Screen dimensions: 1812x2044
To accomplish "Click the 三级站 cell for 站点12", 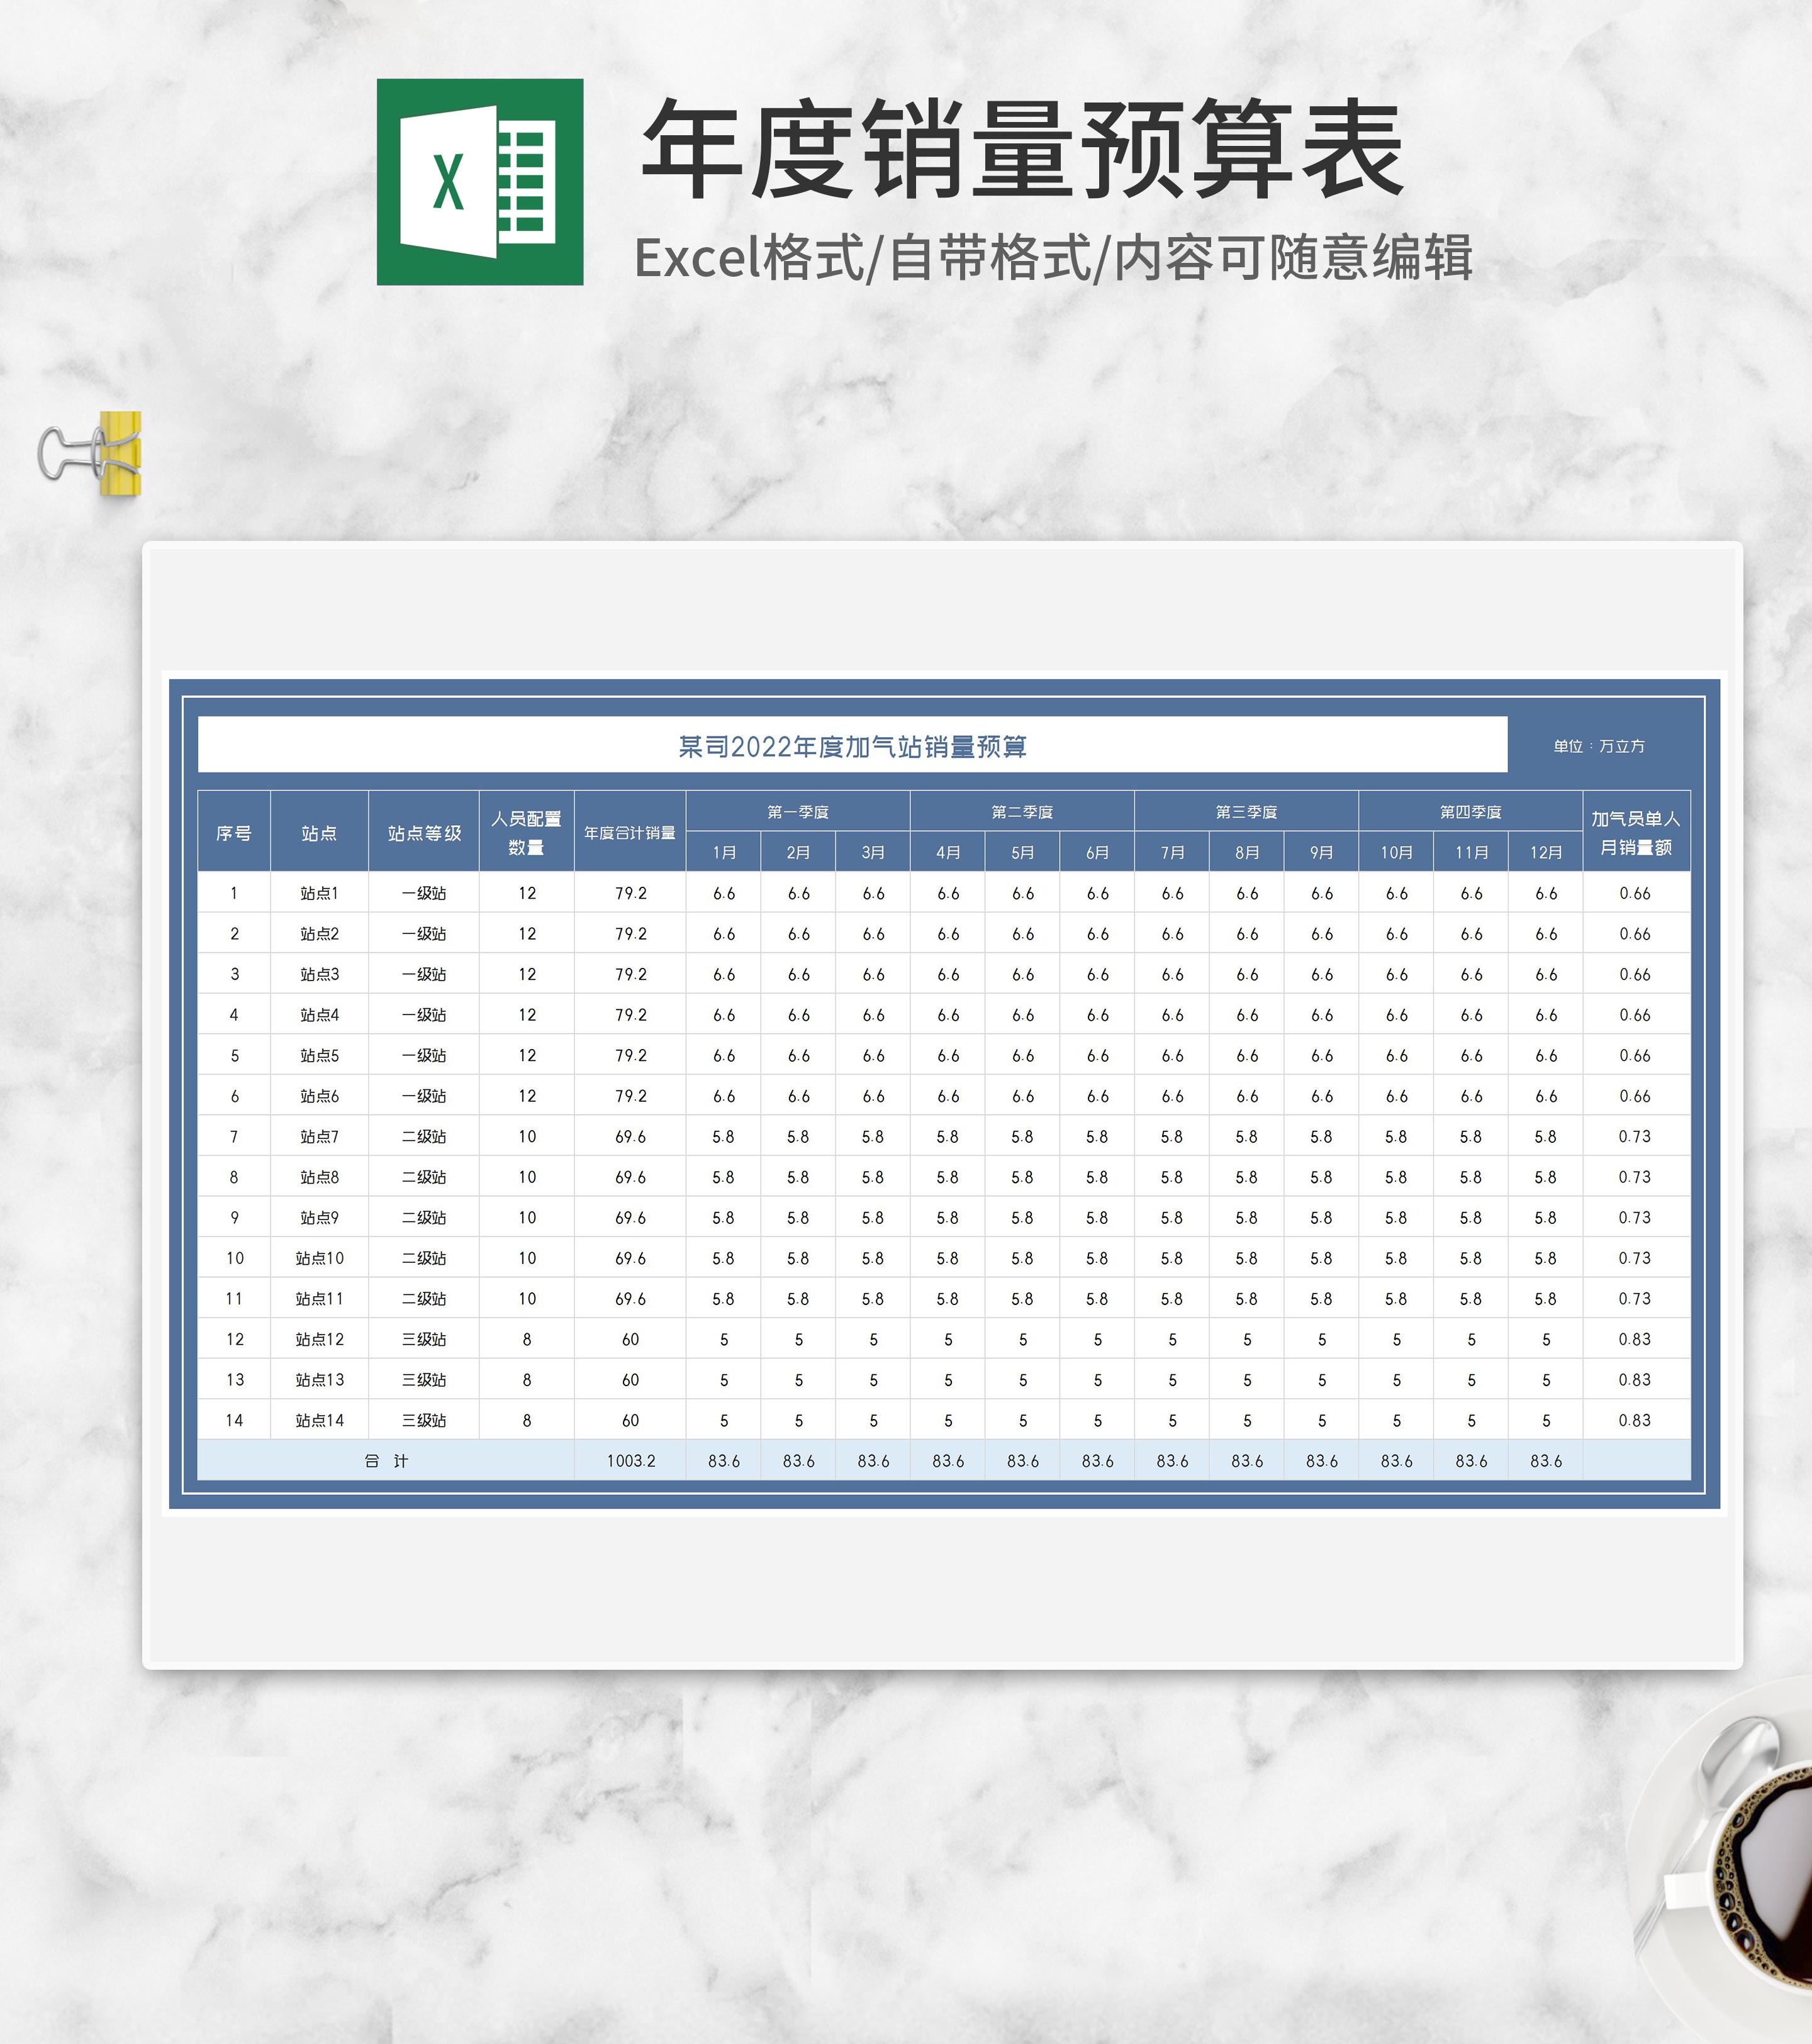I will click(424, 1339).
